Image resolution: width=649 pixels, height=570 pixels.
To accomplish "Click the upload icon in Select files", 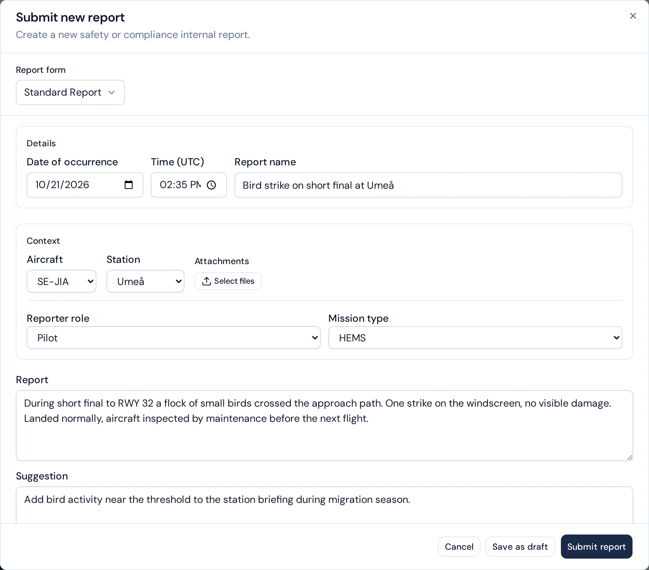I will pyautogui.click(x=206, y=281).
